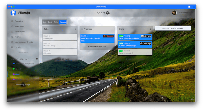Click the Overview calendar icon
Viewport: 203px width, 111px height.
(12, 21)
